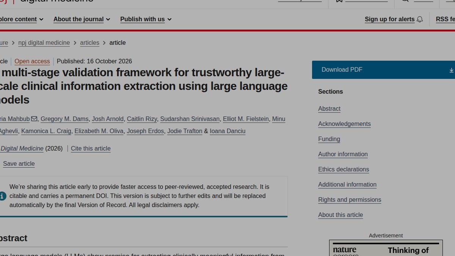
Task: Jump to the Abstract section link
Action: click(329, 109)
